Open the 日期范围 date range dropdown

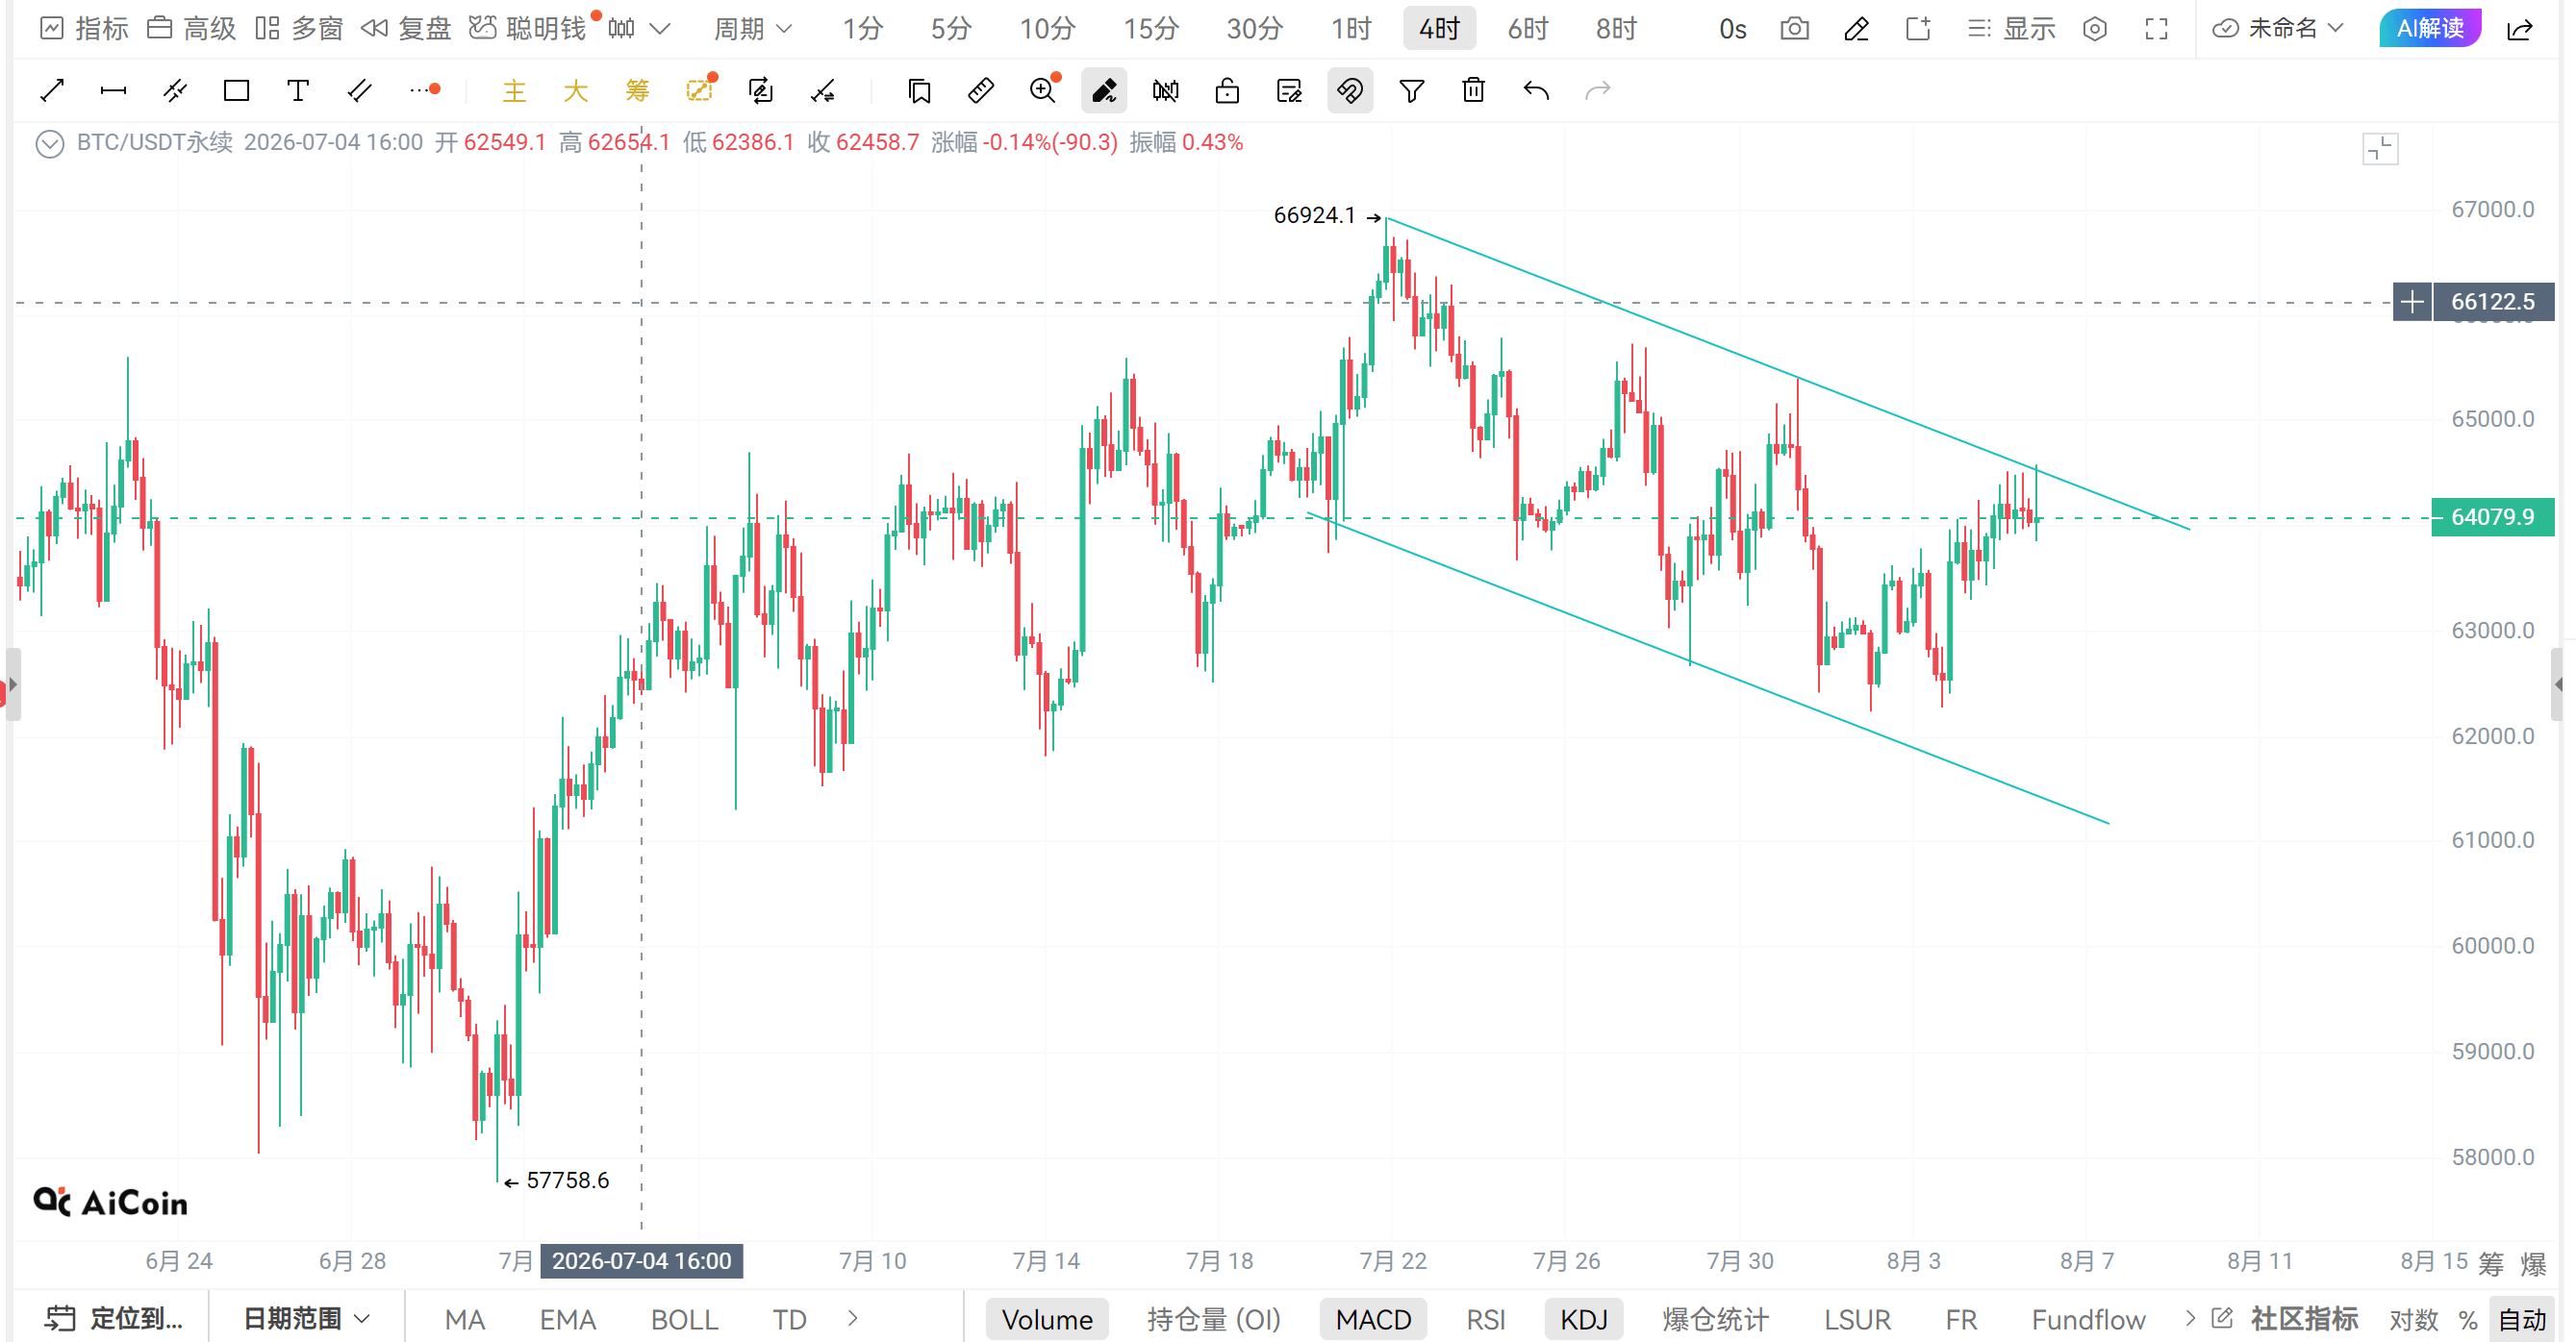(x=306, y=1318)
